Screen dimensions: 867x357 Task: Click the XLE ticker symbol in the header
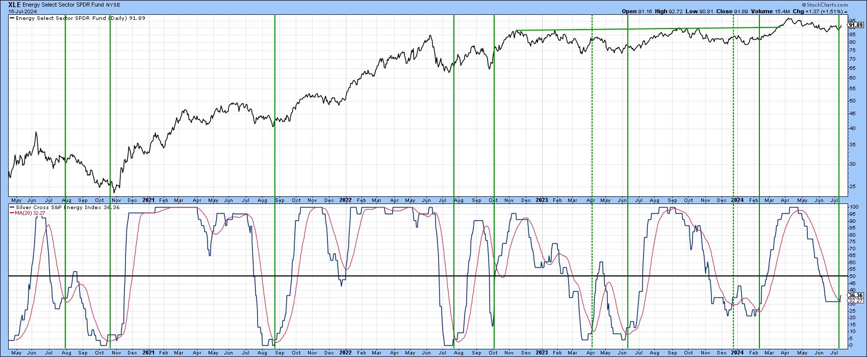click(14, 4)
